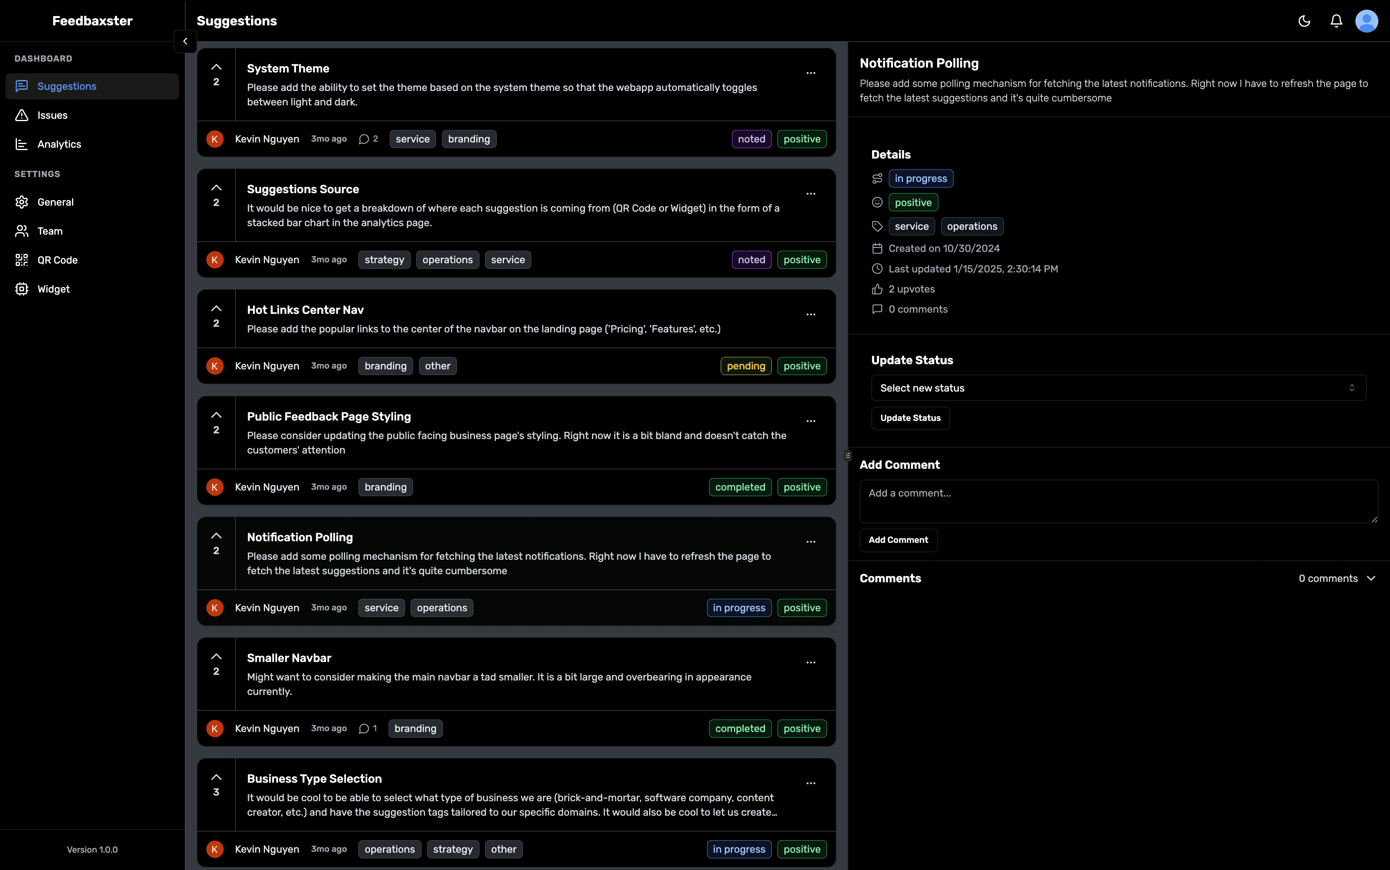Upvote the Smaller Navbar suggestion

(216, 656)
